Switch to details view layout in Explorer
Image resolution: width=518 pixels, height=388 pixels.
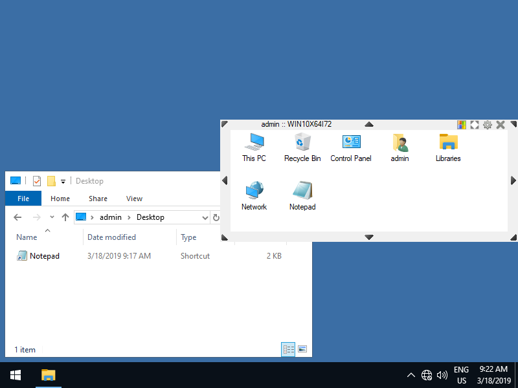(288, 349)
